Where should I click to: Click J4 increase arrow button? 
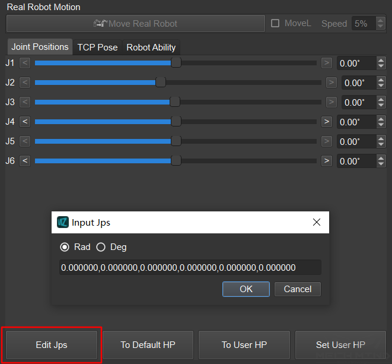tap(327, 122)
